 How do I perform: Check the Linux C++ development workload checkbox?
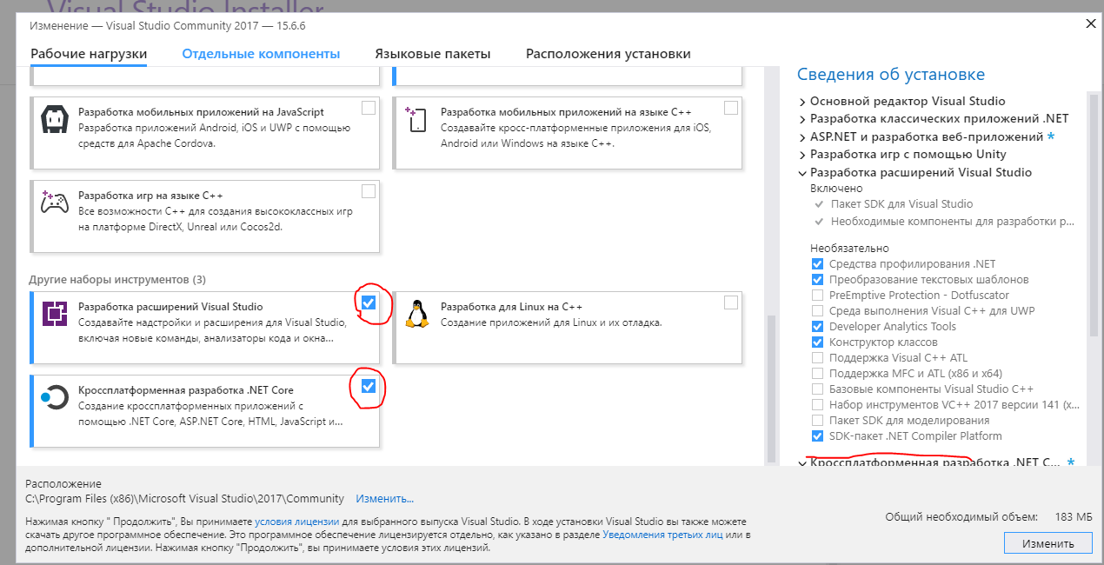click(x=730, y=302)
